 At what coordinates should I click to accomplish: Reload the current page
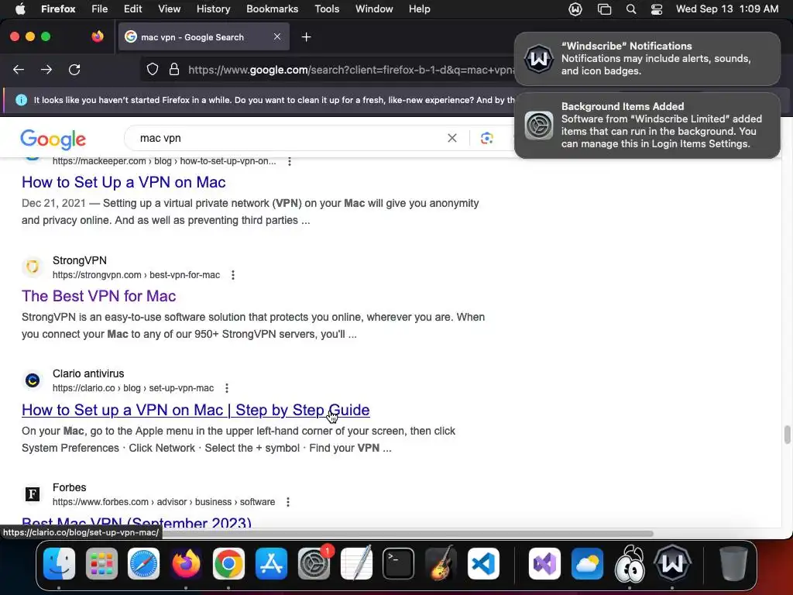pos(74,69)
